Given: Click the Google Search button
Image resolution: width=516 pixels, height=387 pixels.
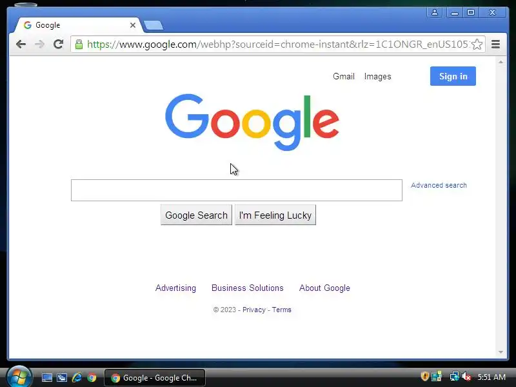Looking at the screenshot, I should pos(196,215).
